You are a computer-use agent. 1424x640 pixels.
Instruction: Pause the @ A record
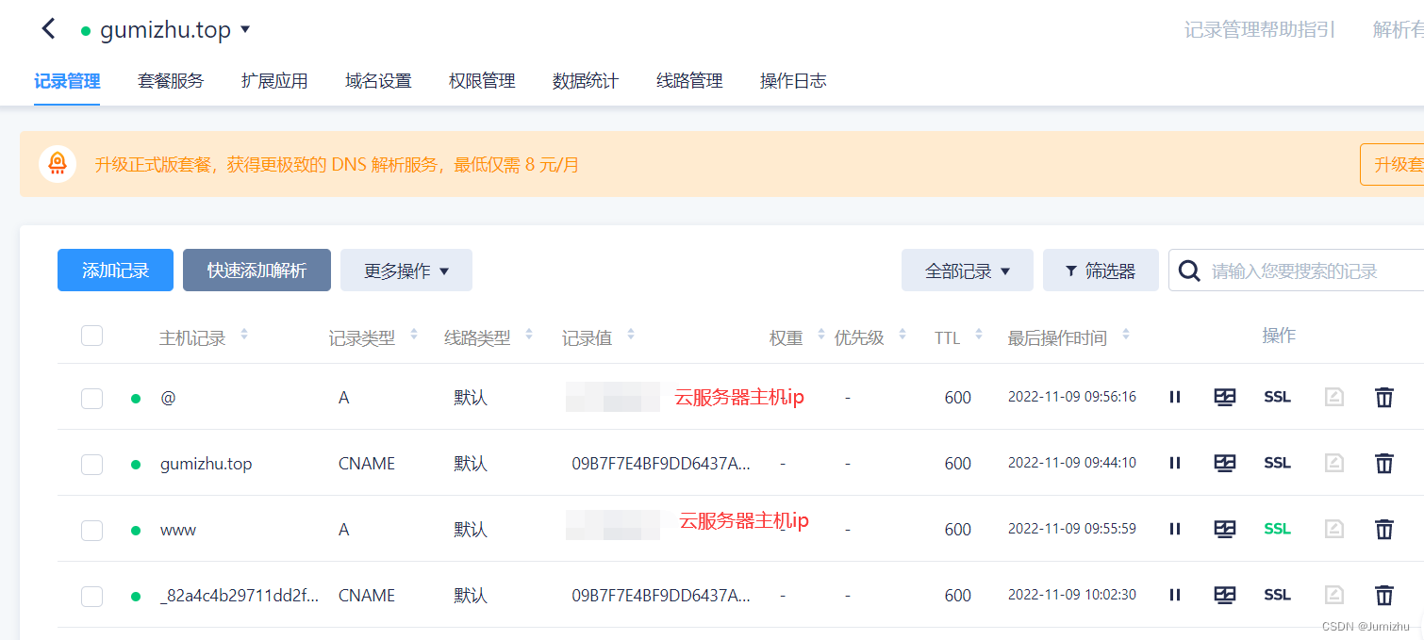[x=1175, y=397]
